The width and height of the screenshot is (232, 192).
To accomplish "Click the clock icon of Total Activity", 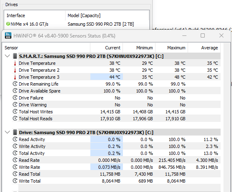I will [x=15, y=153].
